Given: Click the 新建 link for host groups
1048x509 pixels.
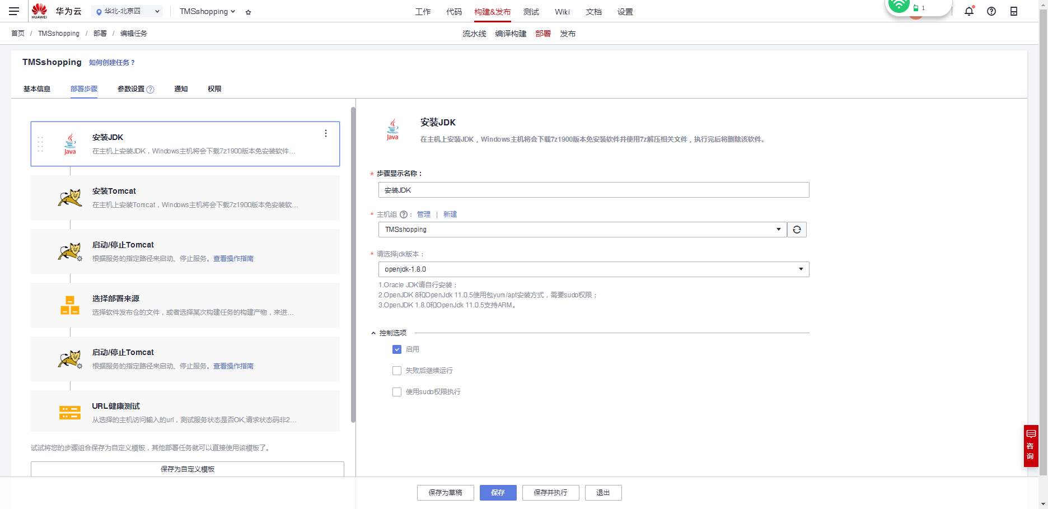Looking at the screenshot, I should click(450, 214).
